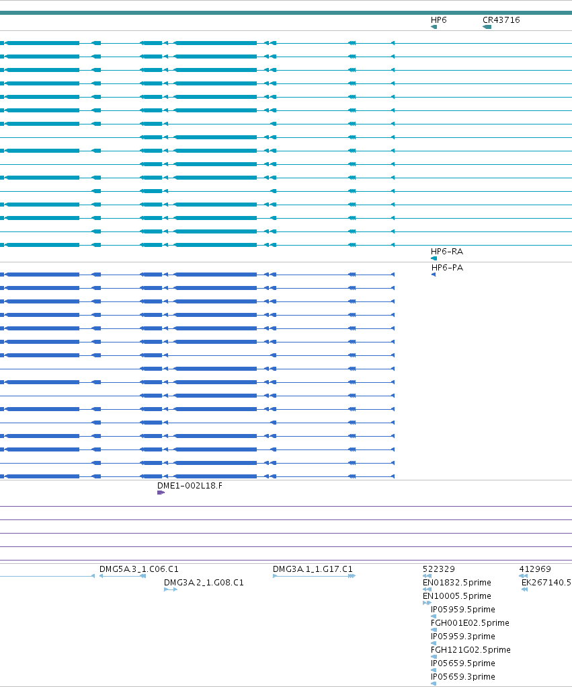Select the EN10005.5prime arrow glyph

click(x=427, y=603)
